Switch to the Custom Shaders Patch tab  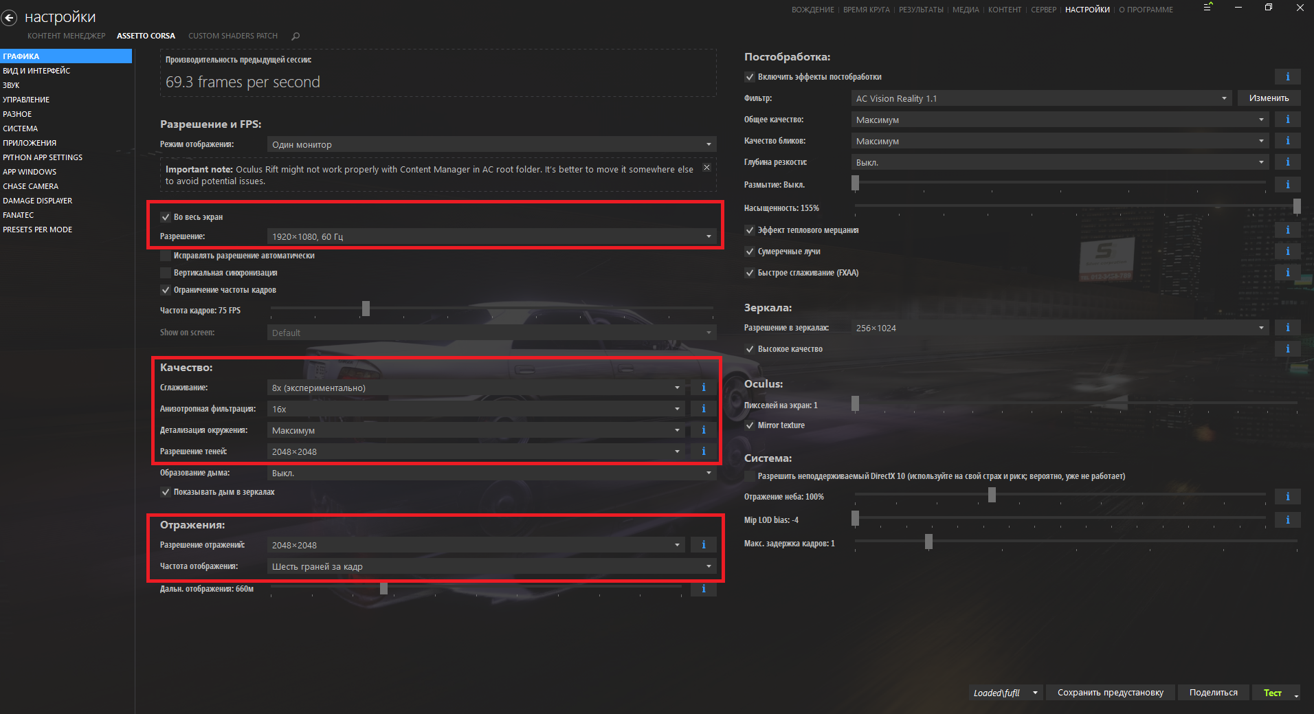[x=233, y=36]
